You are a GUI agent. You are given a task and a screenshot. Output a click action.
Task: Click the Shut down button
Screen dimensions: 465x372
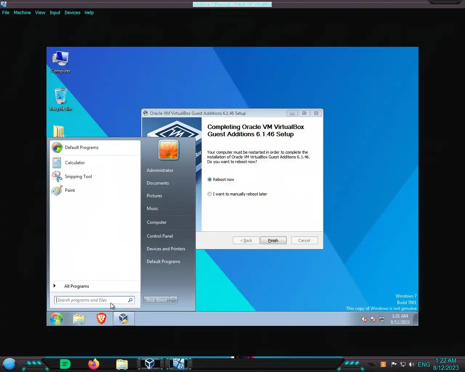[x=156, y=300]
